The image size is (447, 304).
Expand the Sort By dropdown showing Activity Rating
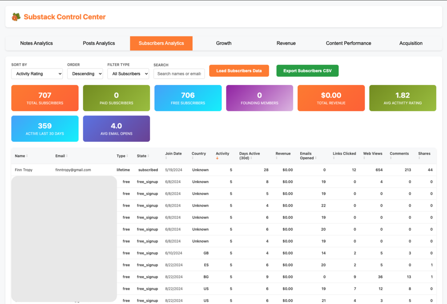coord(37,74)
